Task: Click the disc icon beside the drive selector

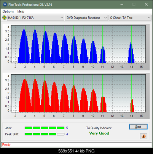Action: [4, 18]
